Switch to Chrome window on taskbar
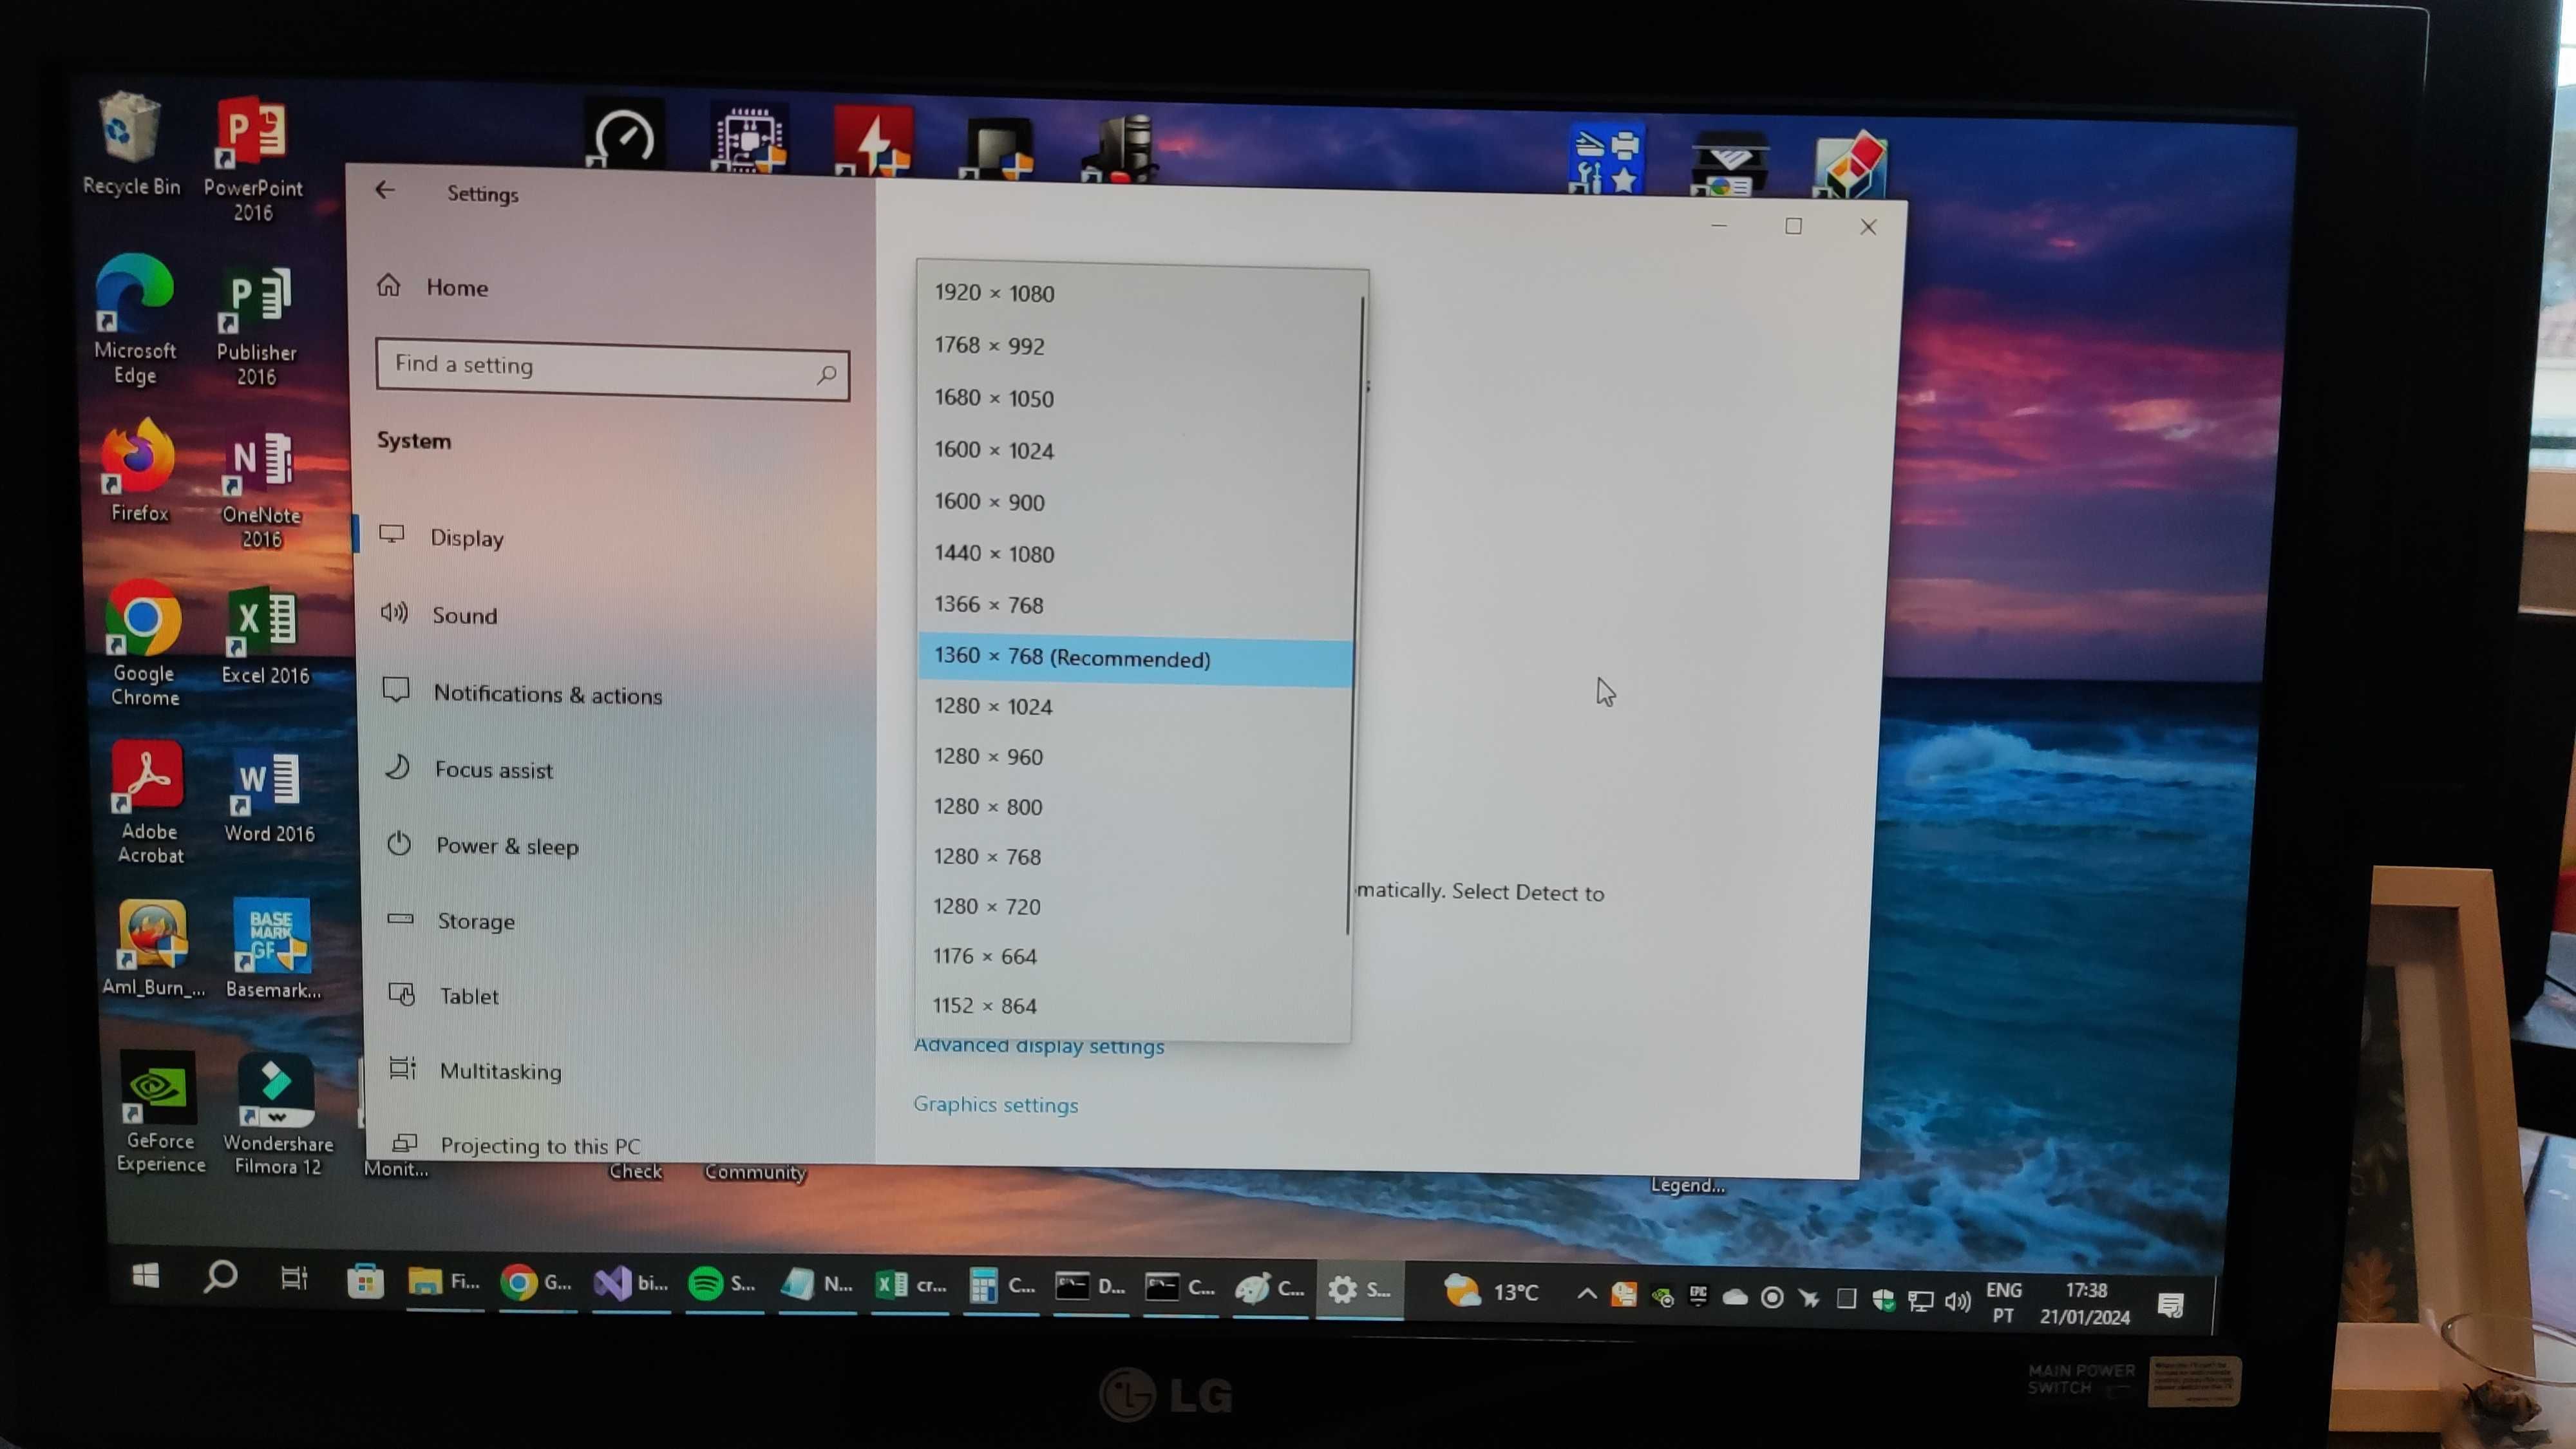The image size is (2576, 1449). pyautogui.click(x=537, y=1283)
